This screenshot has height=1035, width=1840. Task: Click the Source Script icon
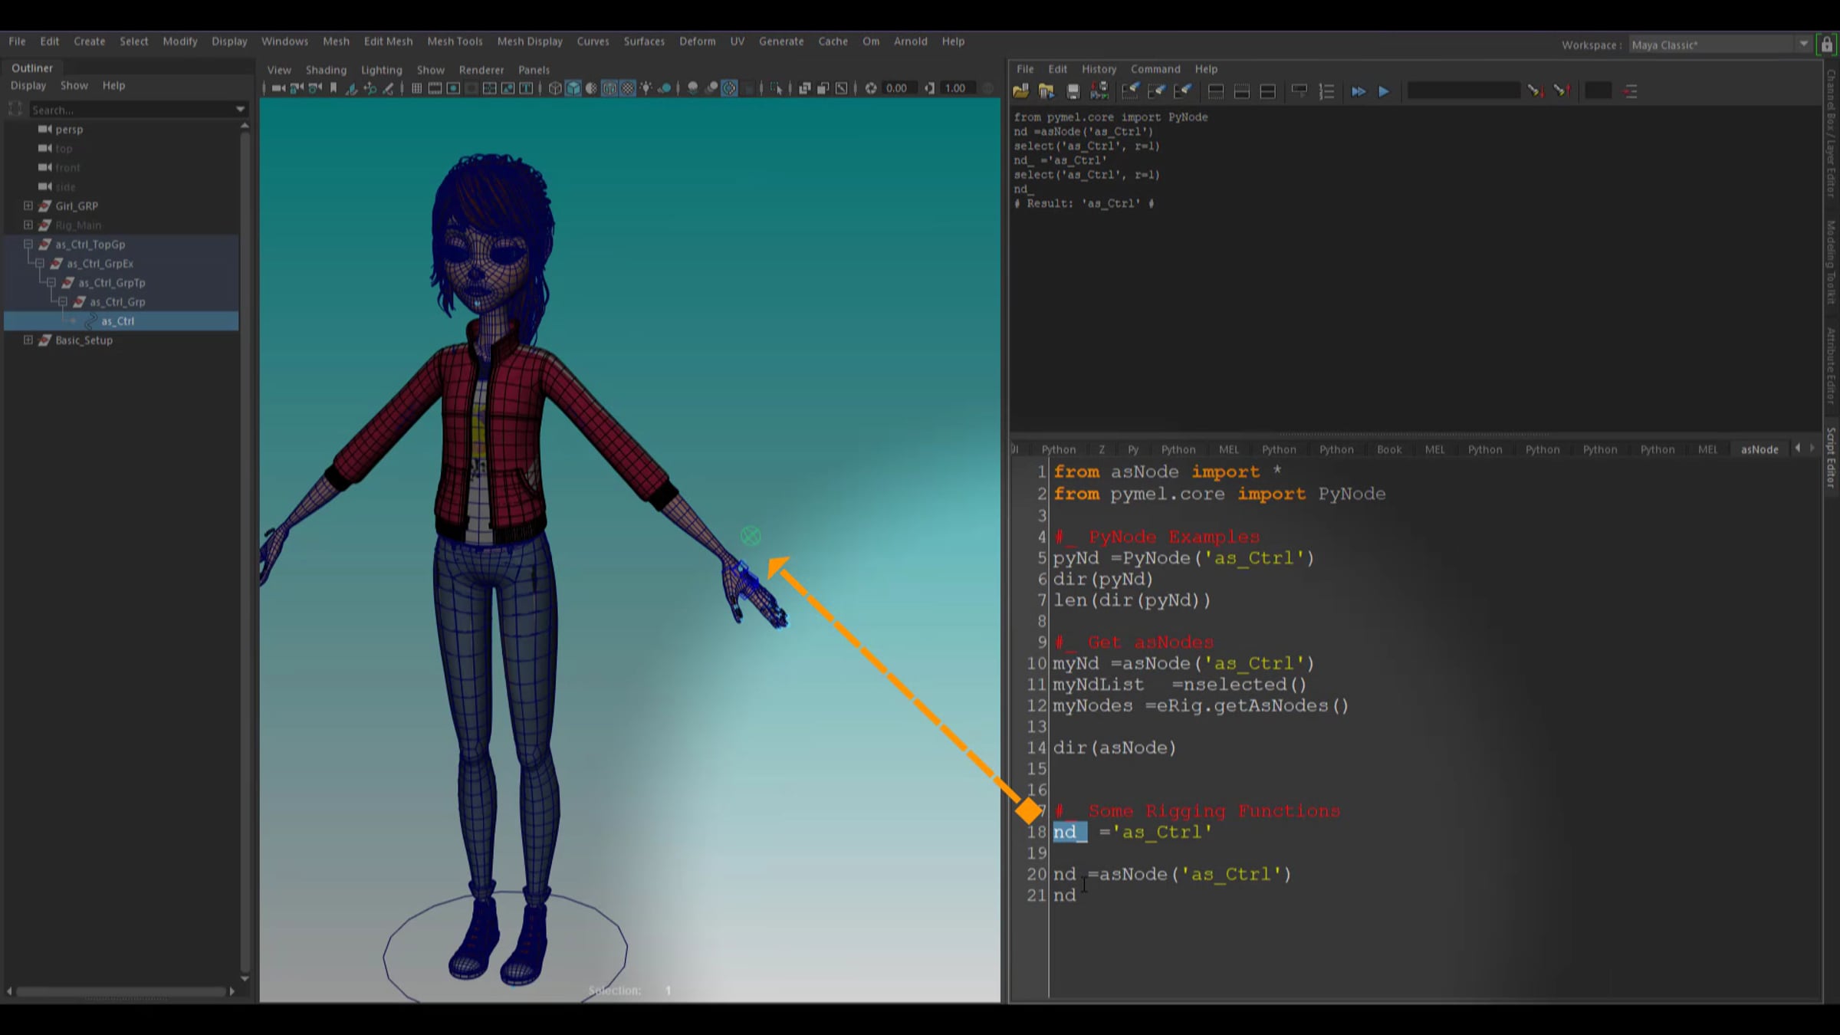tap(1046, 91)
